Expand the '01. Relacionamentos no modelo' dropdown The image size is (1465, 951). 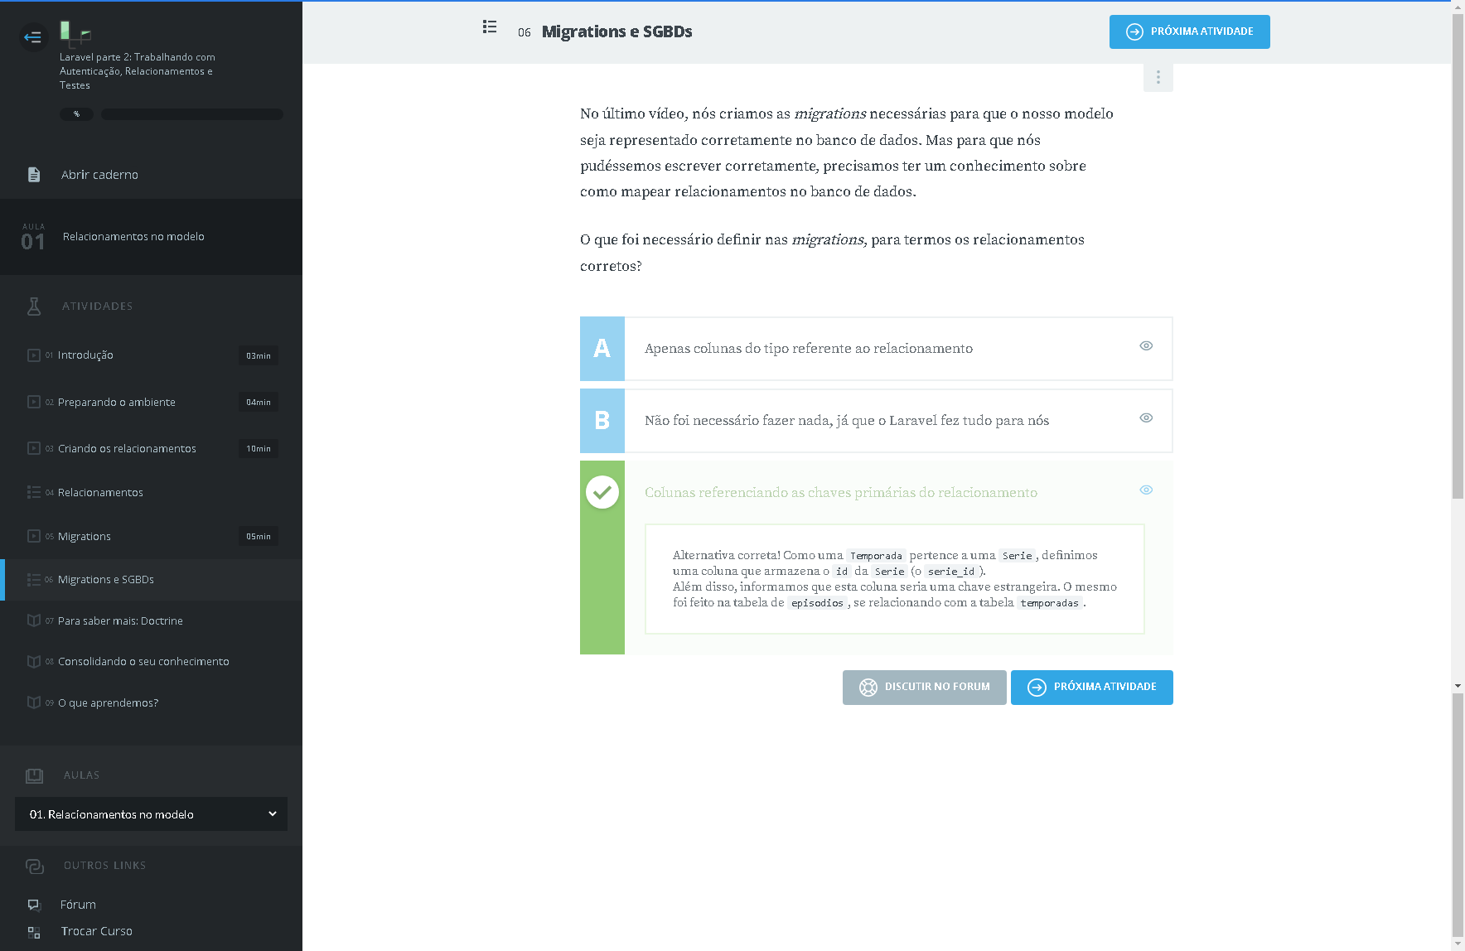151,814
